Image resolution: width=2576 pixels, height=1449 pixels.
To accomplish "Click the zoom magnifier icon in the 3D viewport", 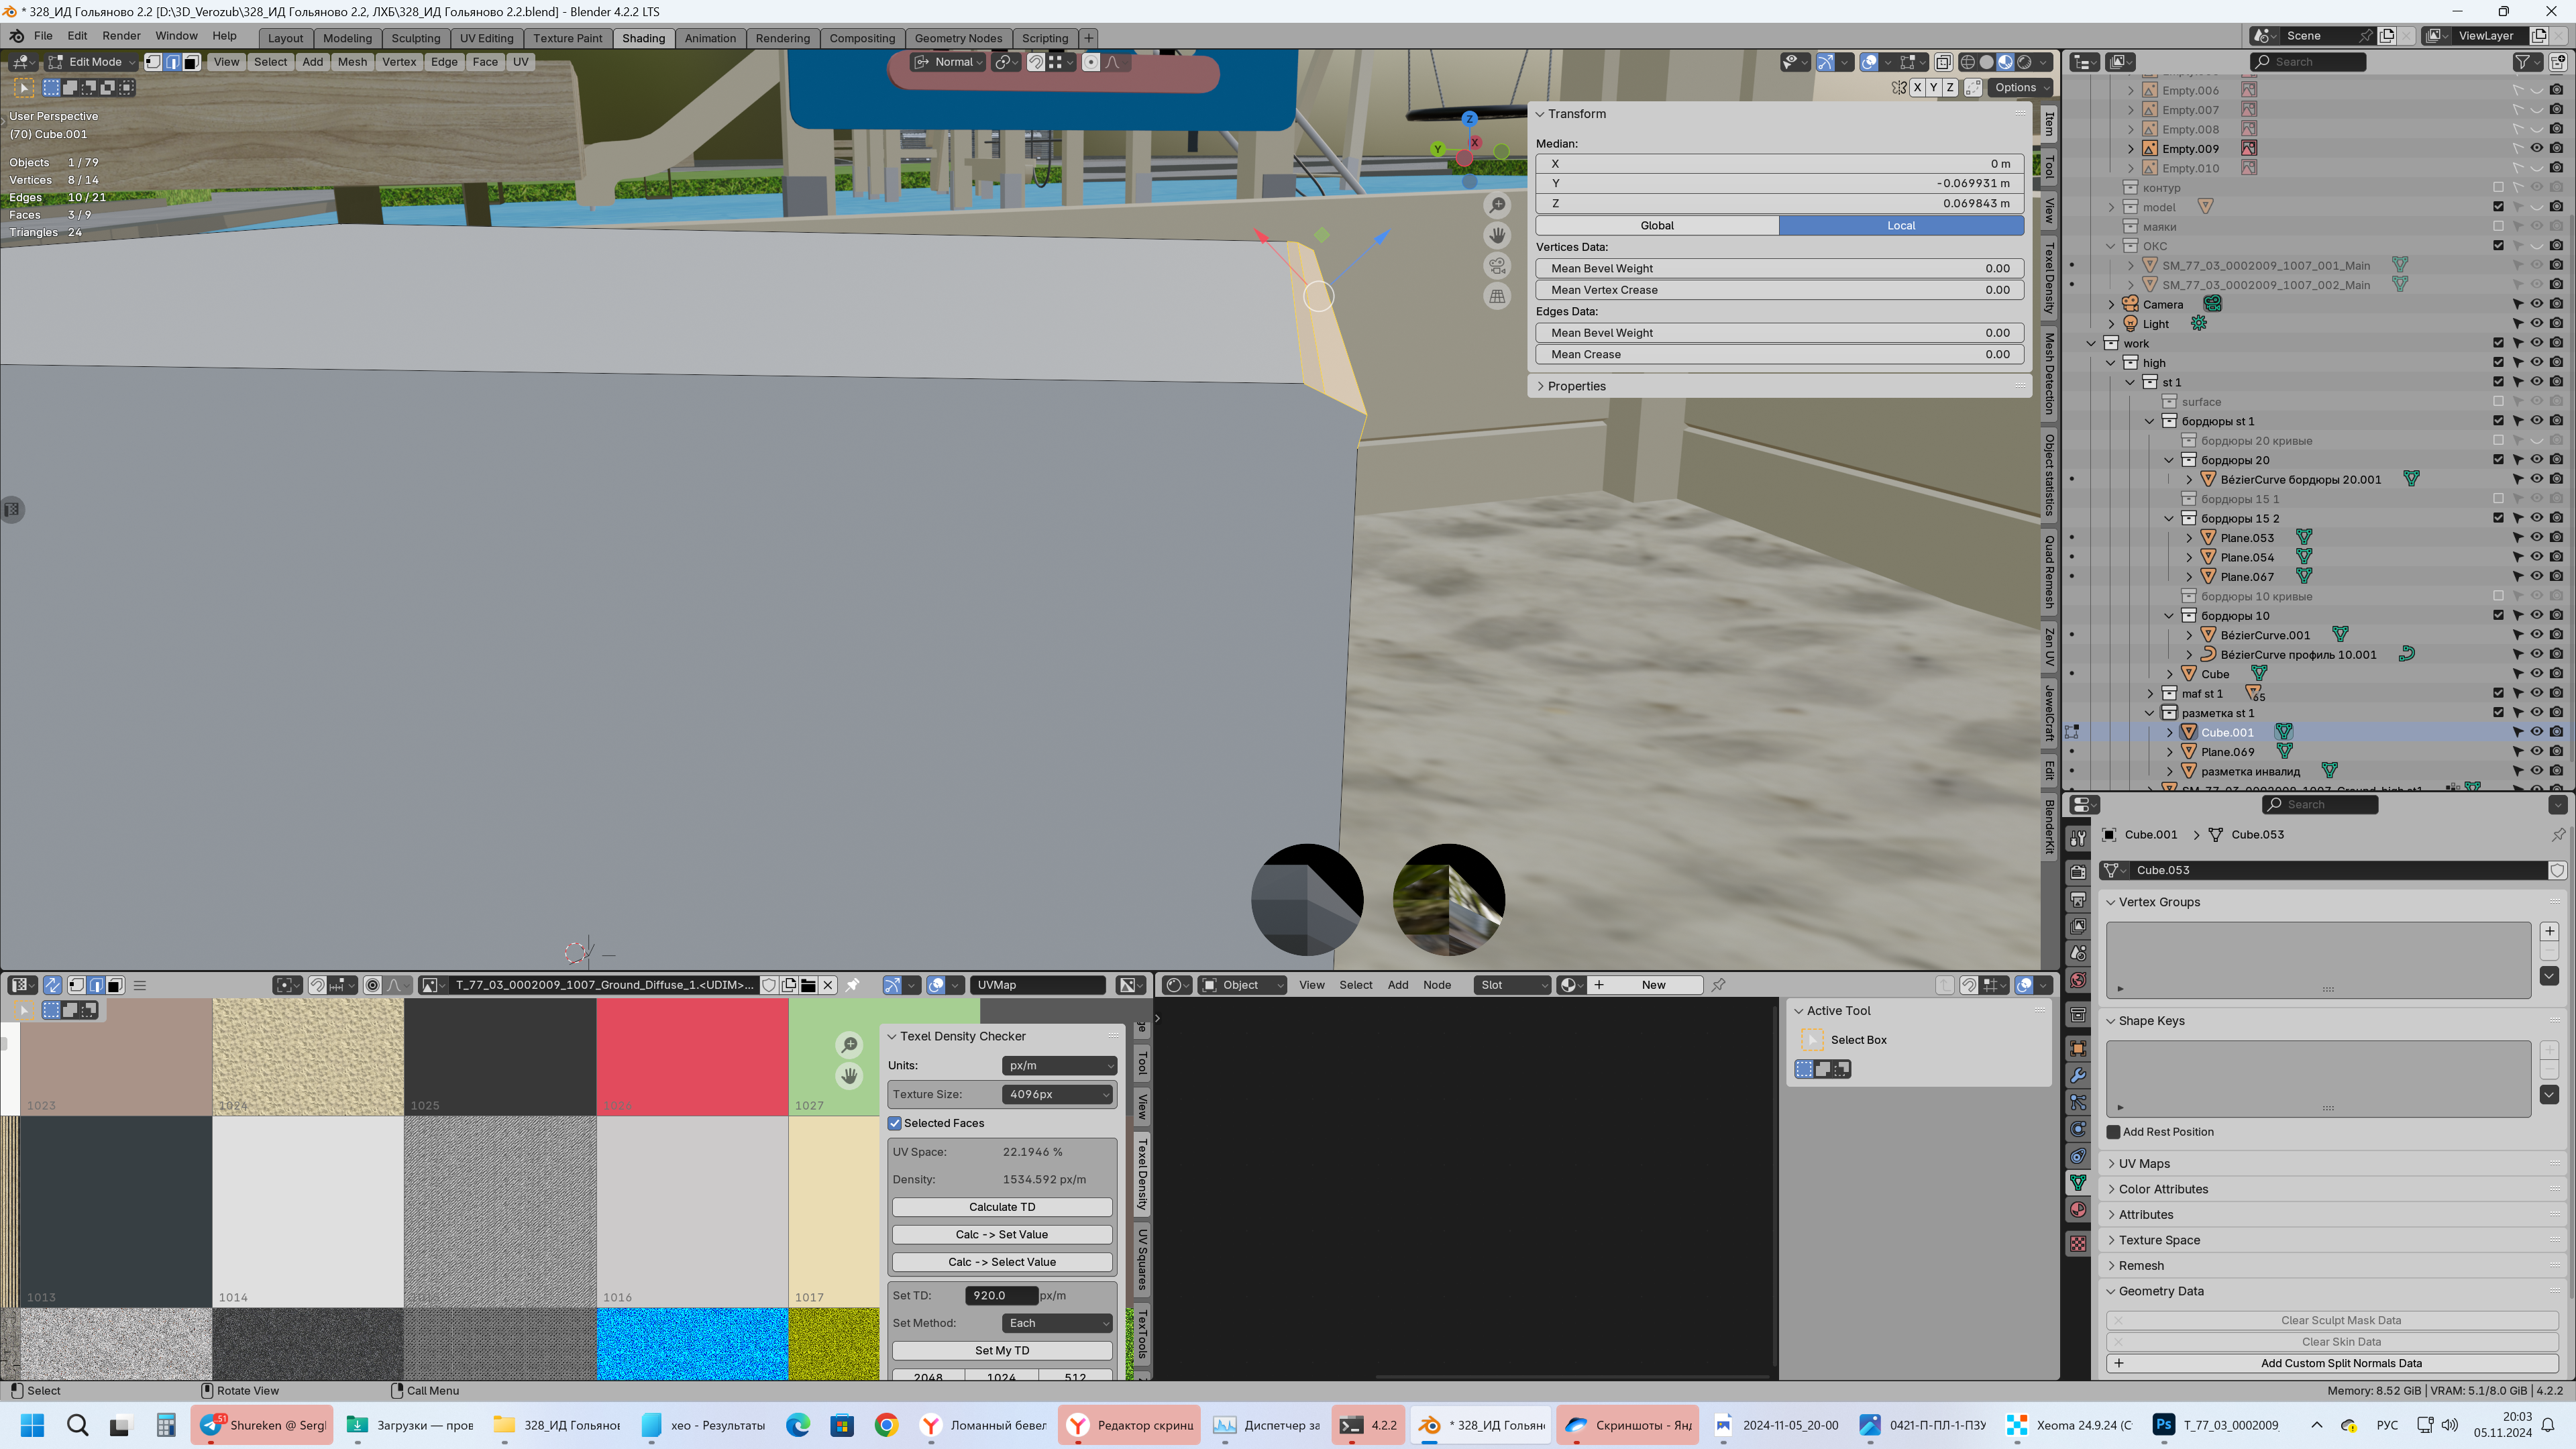I will (1497, 206).
